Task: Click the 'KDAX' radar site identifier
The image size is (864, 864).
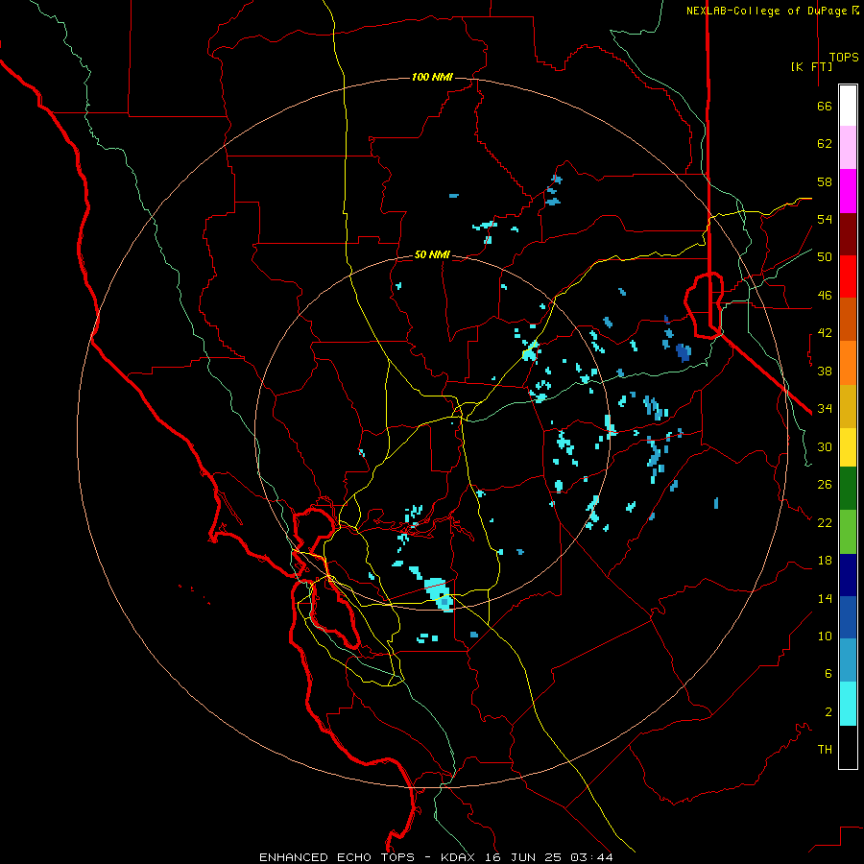Action: point(460,857)
